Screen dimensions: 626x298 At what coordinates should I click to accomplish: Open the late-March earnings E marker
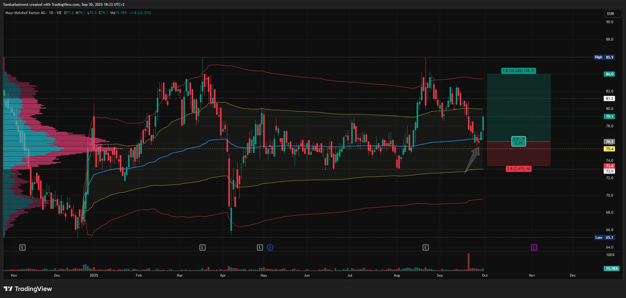pos(202,248)
